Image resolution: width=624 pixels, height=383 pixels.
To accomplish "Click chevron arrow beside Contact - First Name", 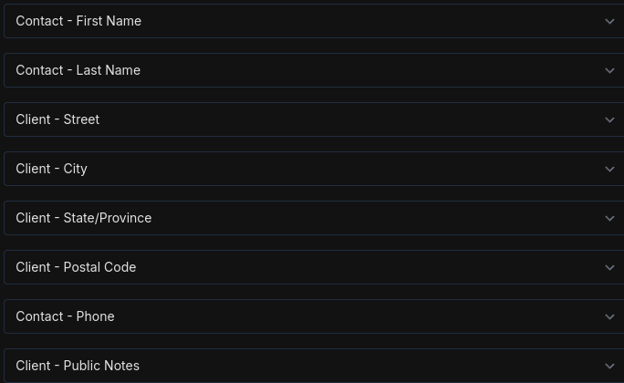I will (x=610, y=21).
